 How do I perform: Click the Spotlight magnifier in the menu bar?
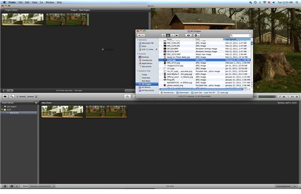297,3
